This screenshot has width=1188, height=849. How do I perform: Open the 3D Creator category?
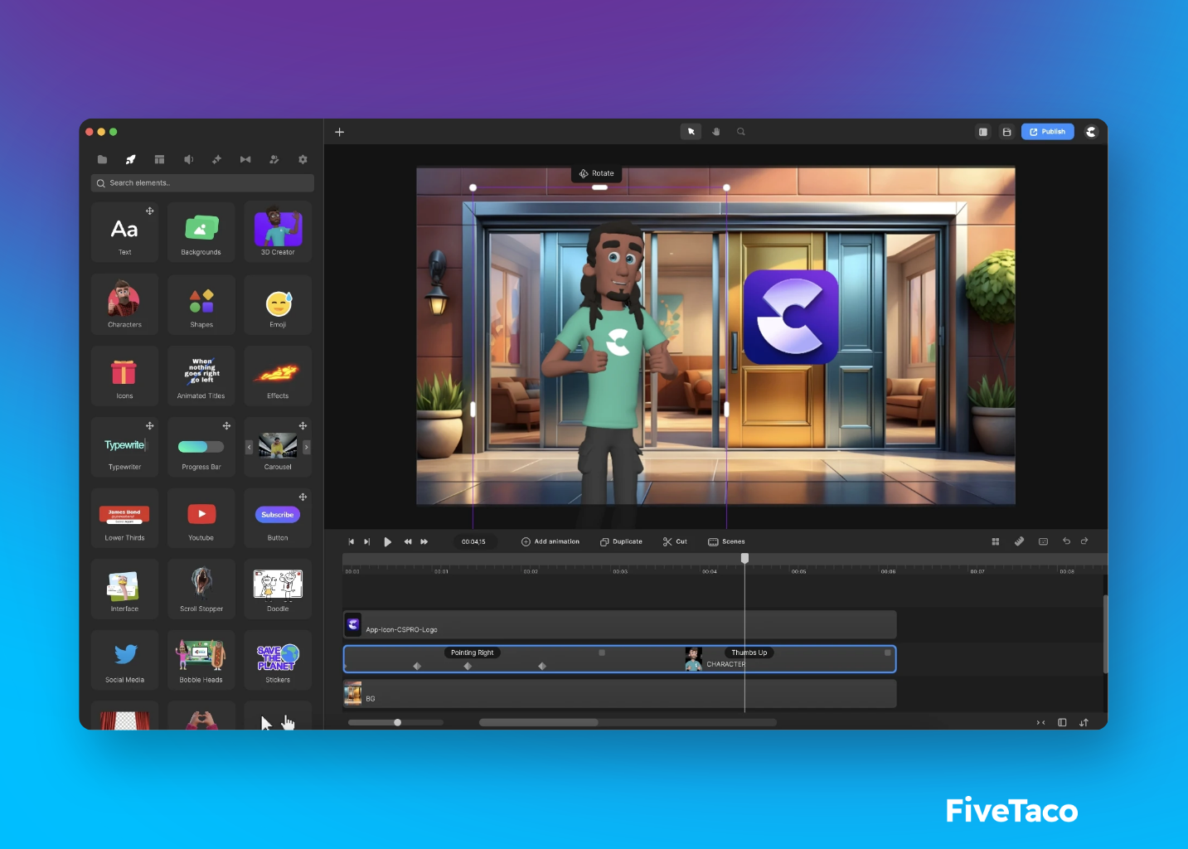[278, 231]
